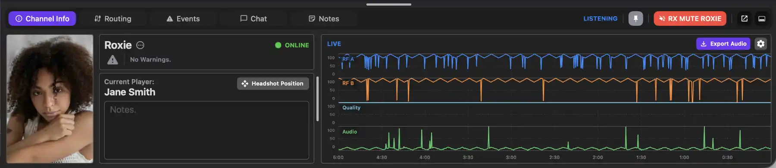Click the channel info panel scrollbar
Screen dimensions: 776x168
pos(318,99)
